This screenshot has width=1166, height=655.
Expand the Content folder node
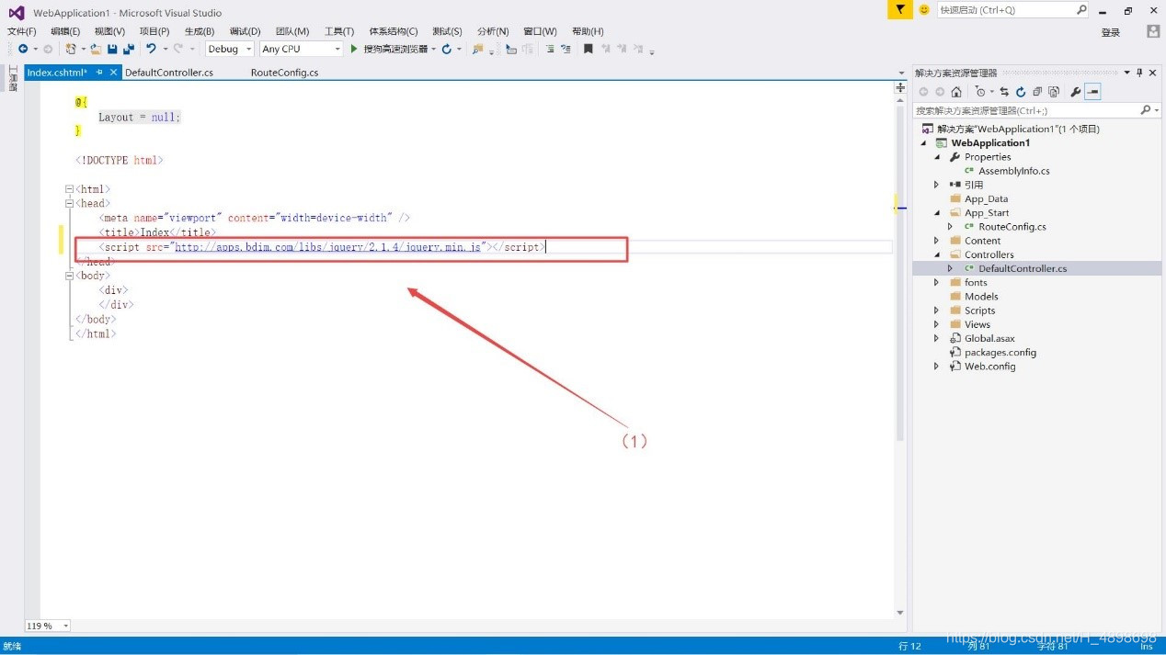pyautogui.click(x=937, y=241)
